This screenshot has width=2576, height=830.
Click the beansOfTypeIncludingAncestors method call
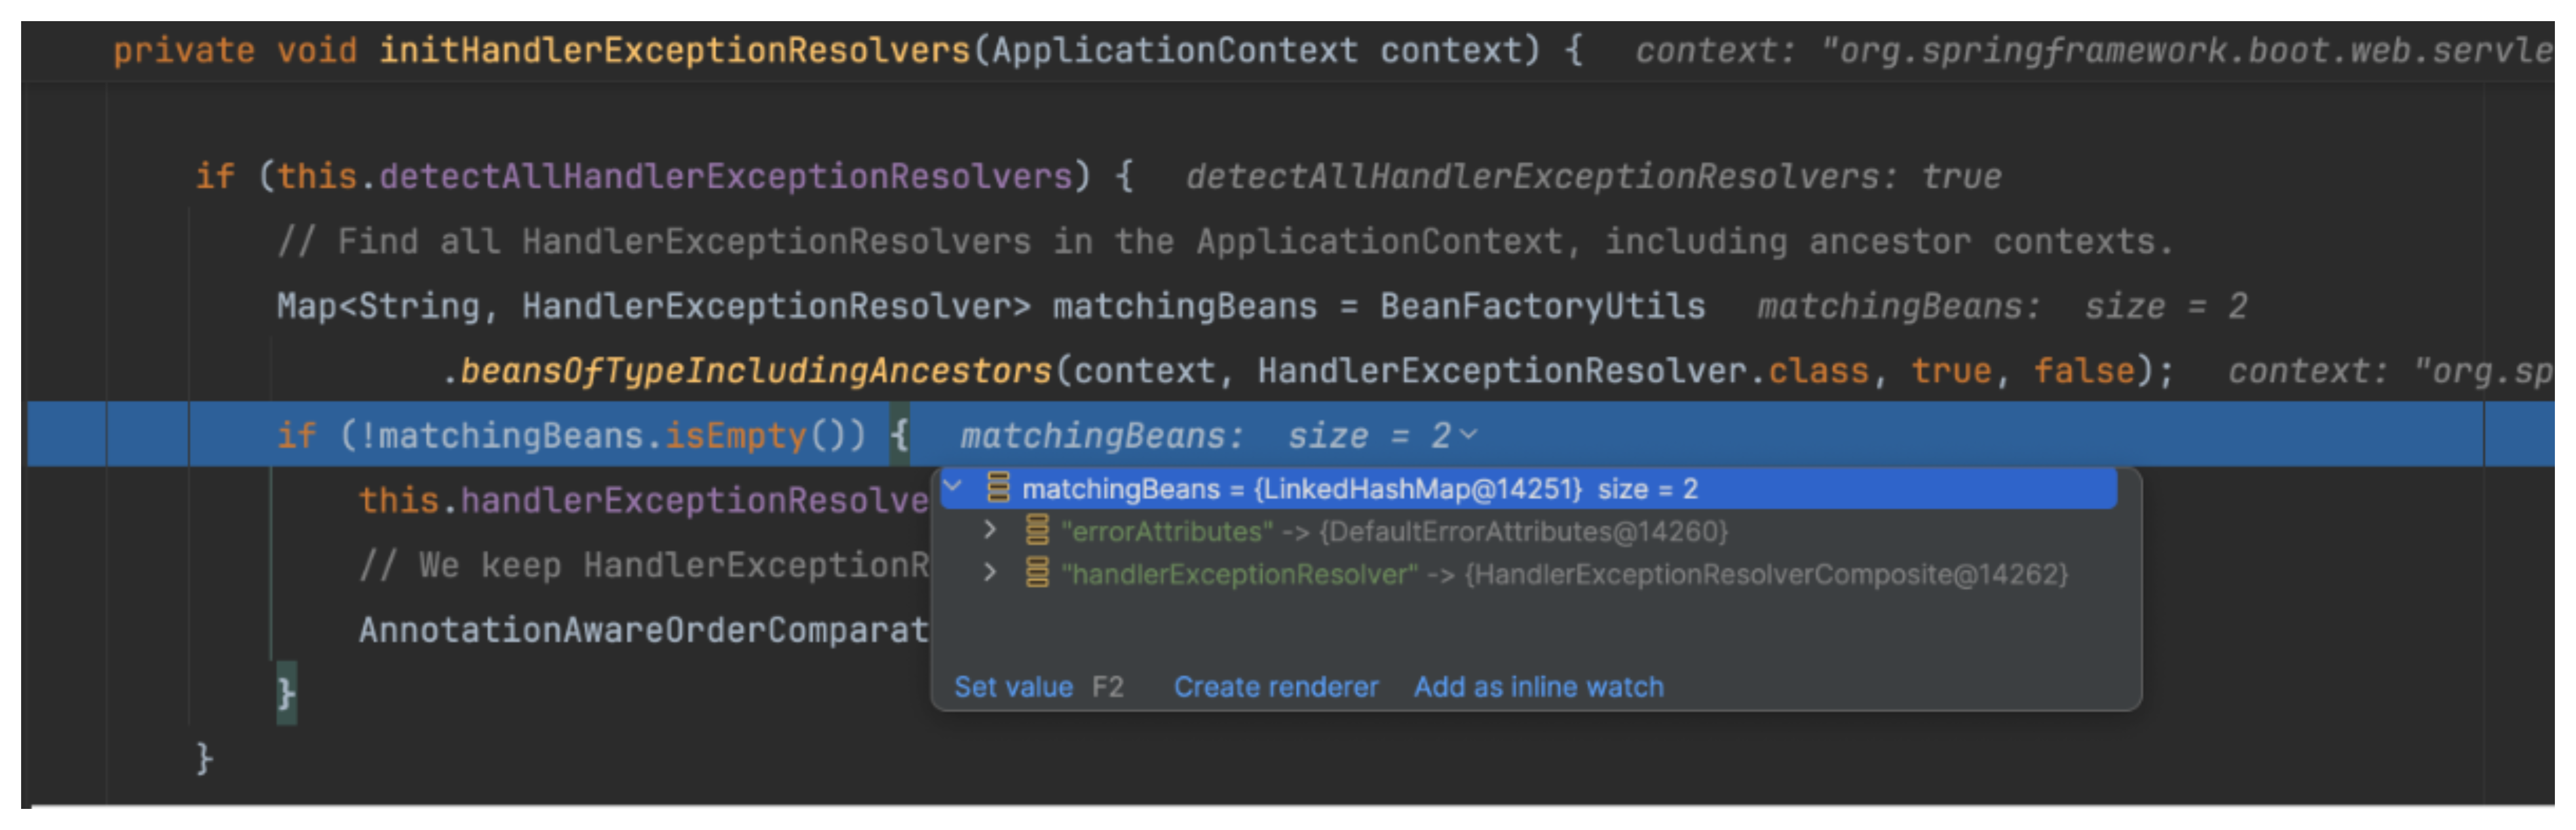tap(756, 371)
